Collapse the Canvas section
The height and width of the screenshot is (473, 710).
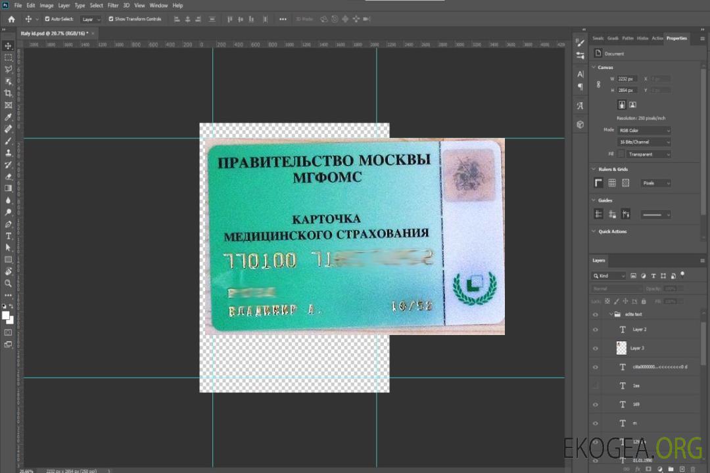point(594,67)
